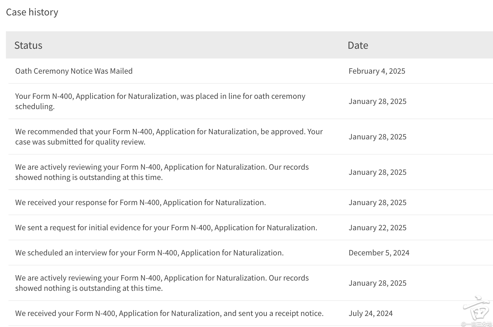The width and height of the screenshot is (493, 327).
Task: Click the date beside the quality review row
Action: (377, 137)
